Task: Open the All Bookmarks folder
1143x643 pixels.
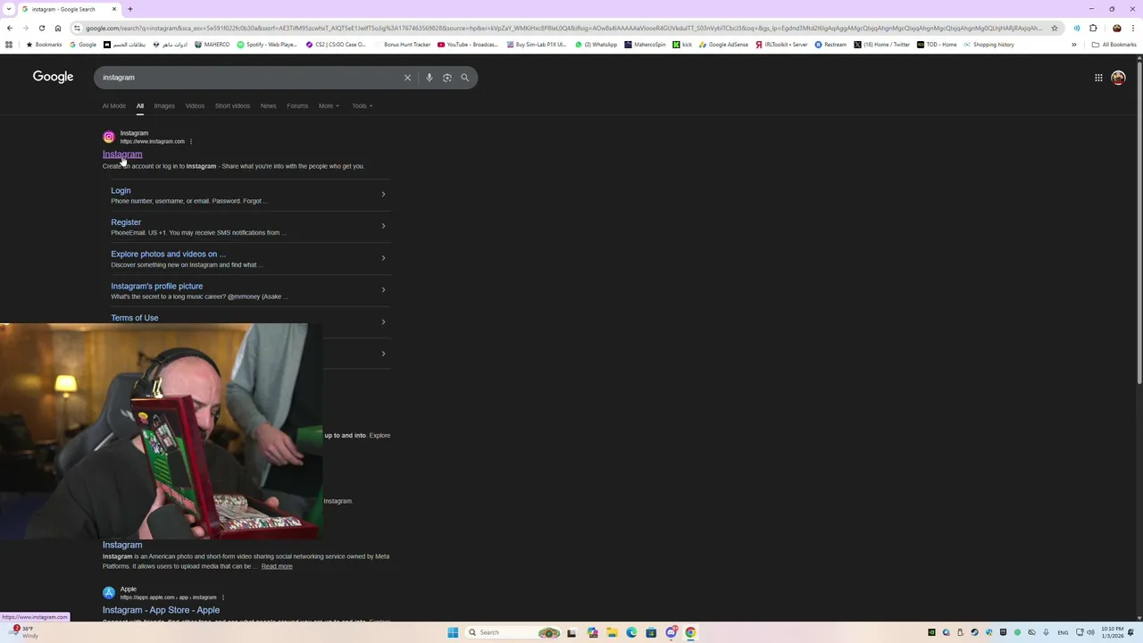Action: pos(1114,45)
